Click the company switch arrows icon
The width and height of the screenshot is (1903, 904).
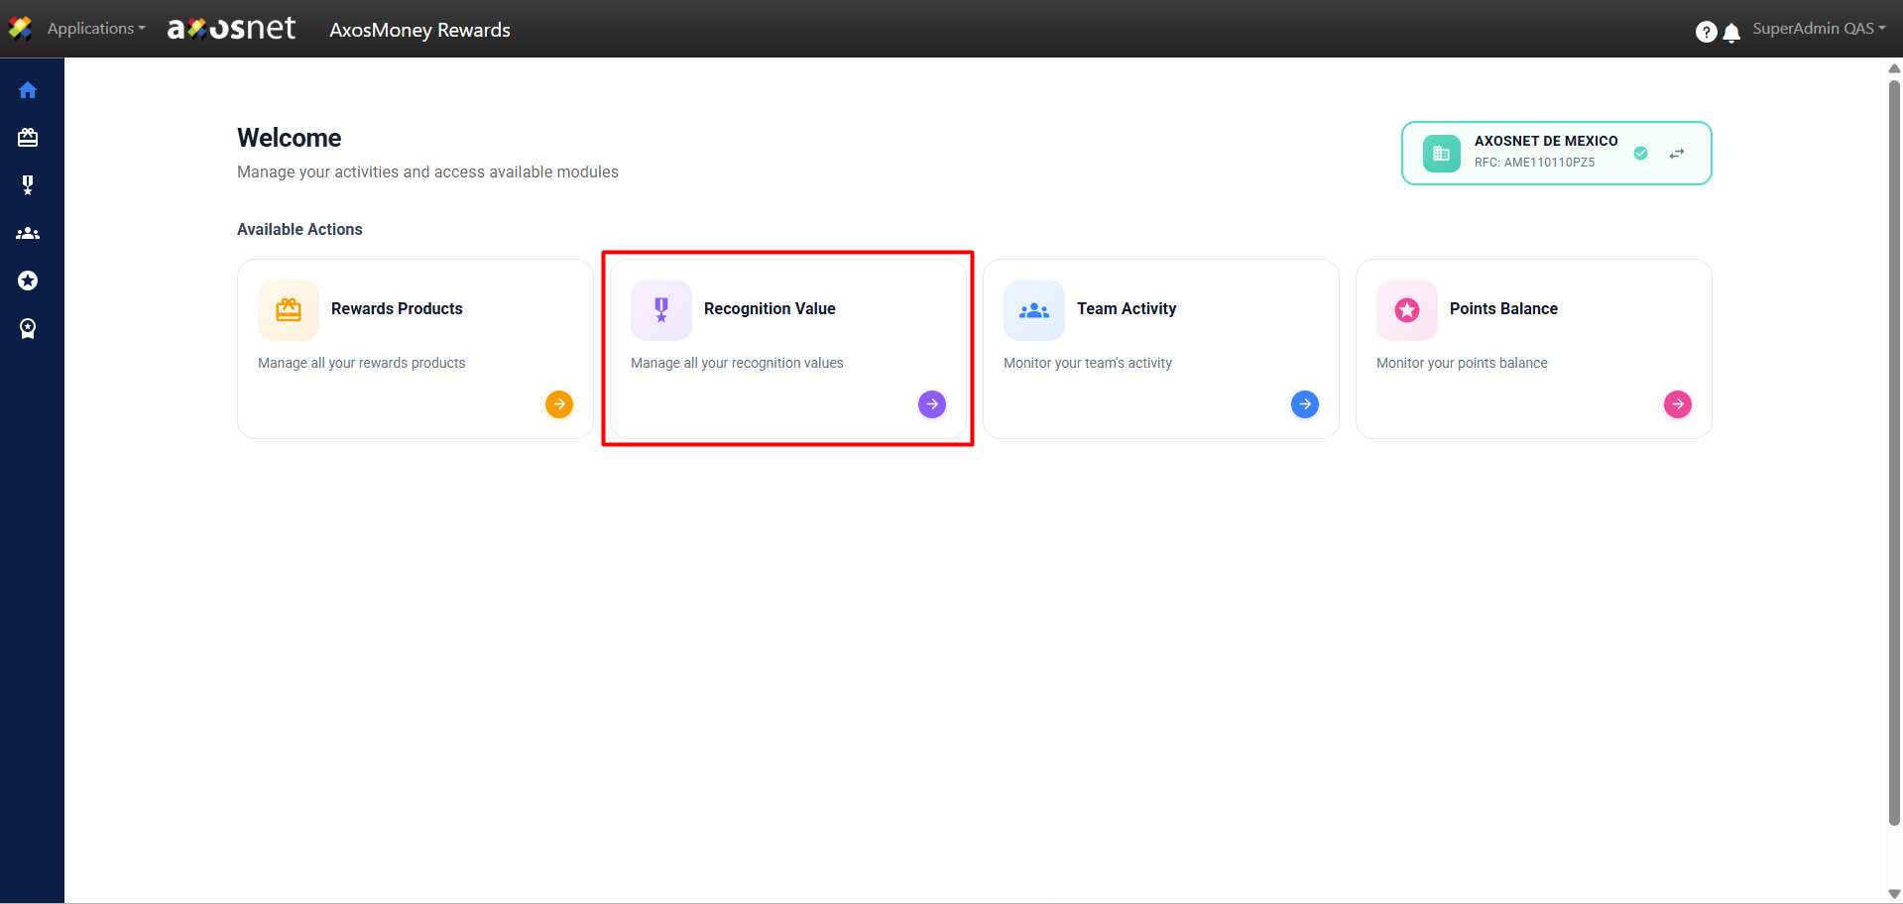point(1677,154)
